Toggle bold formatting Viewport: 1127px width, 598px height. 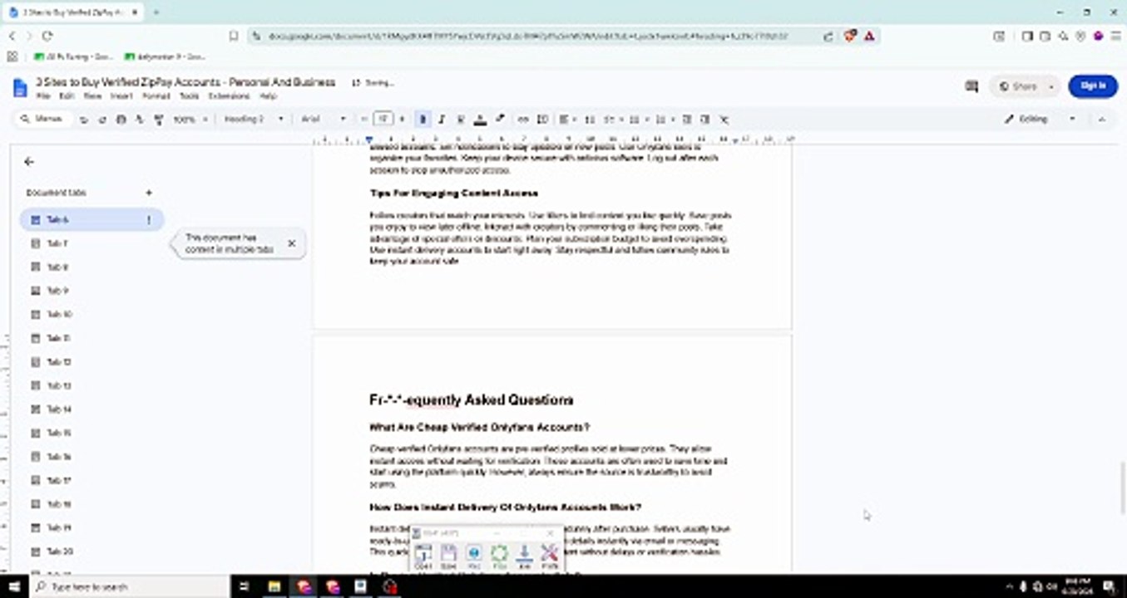(423, 120)
